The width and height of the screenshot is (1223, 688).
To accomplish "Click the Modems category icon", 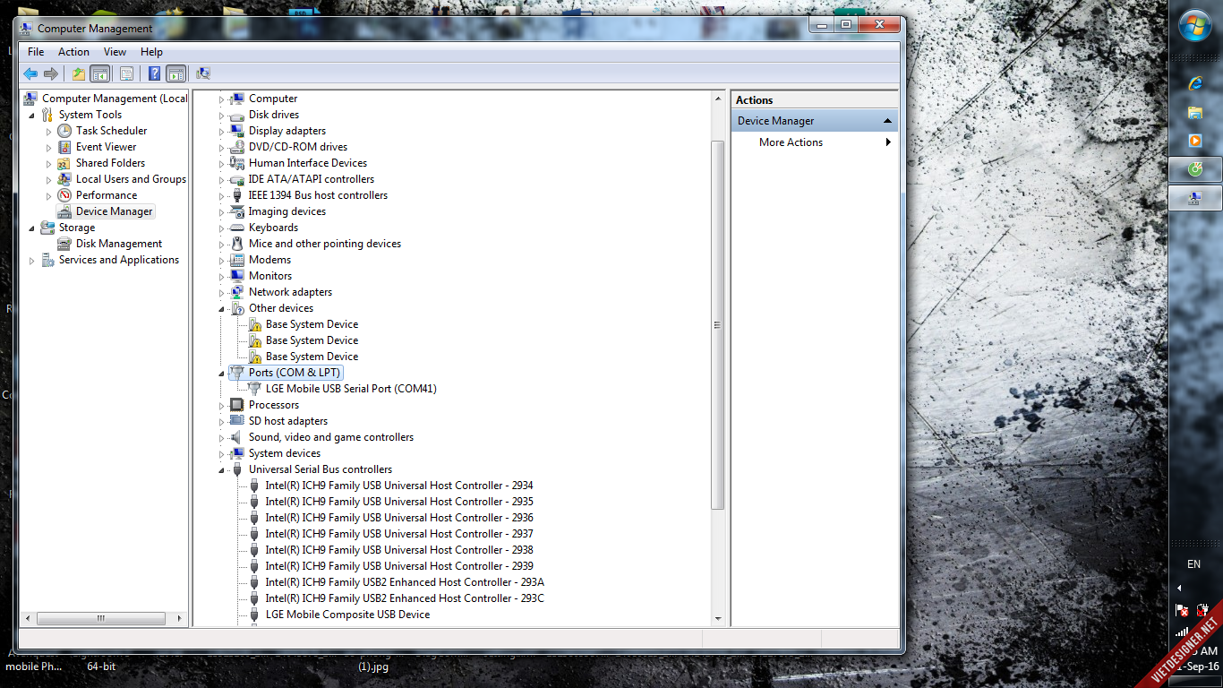I will tap(237, 260).
